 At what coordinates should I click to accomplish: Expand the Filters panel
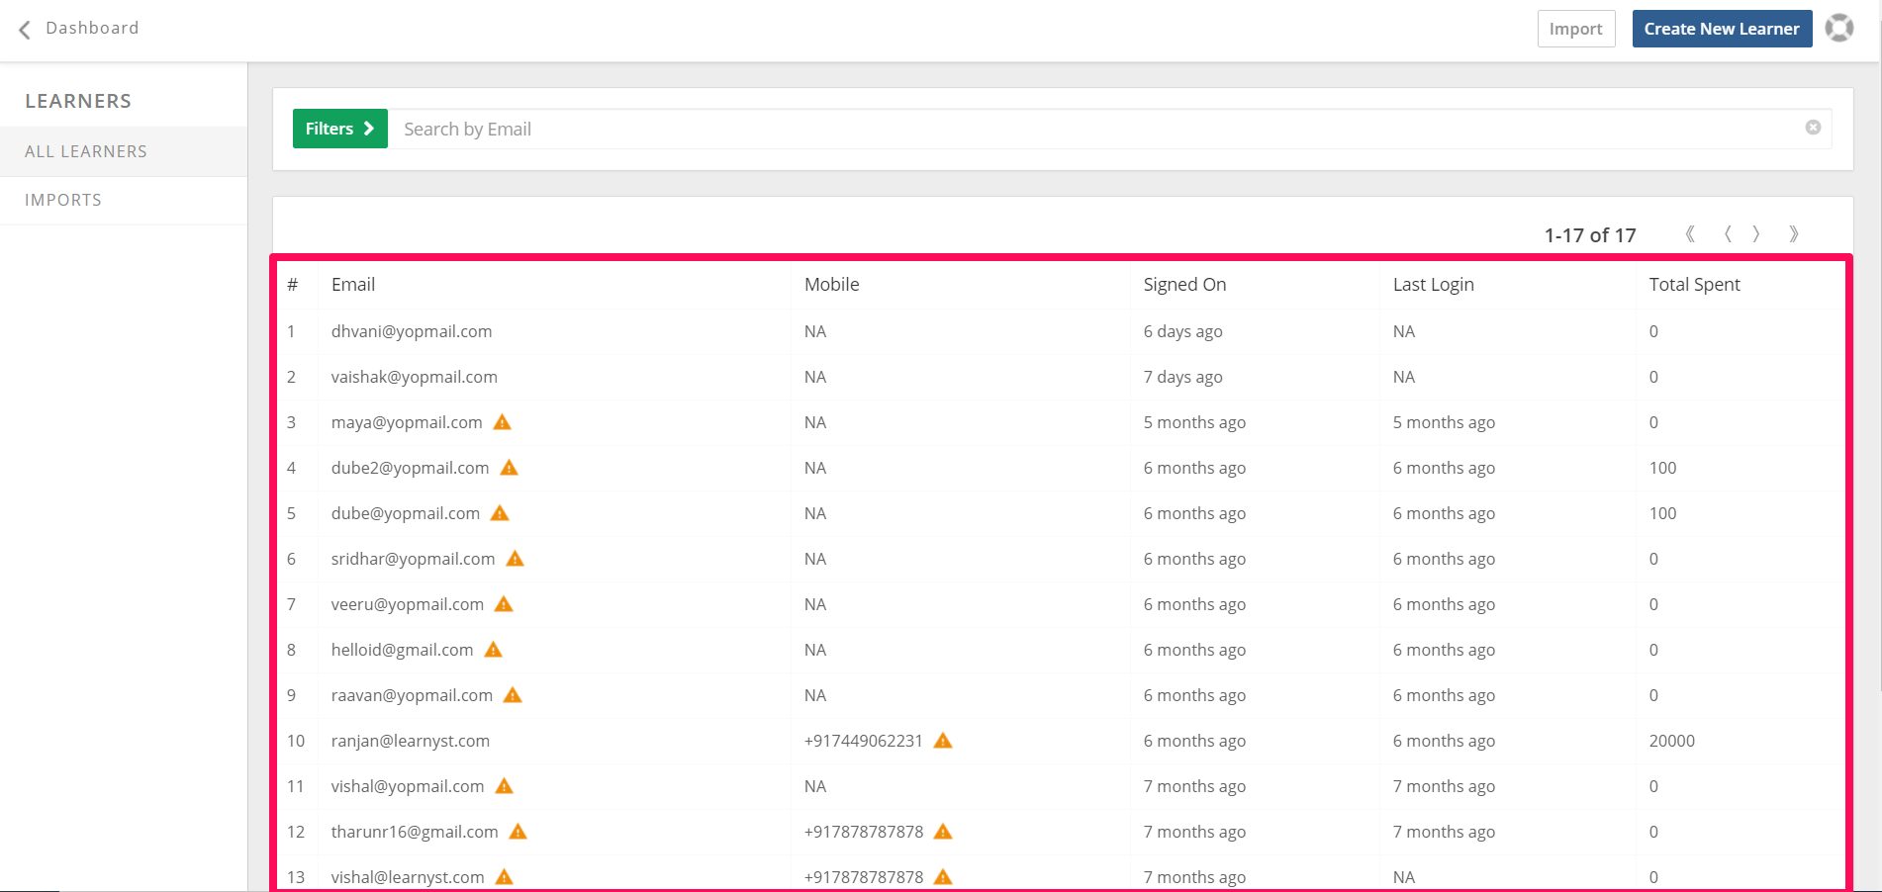pyautogui.click(x=339, y=129)
